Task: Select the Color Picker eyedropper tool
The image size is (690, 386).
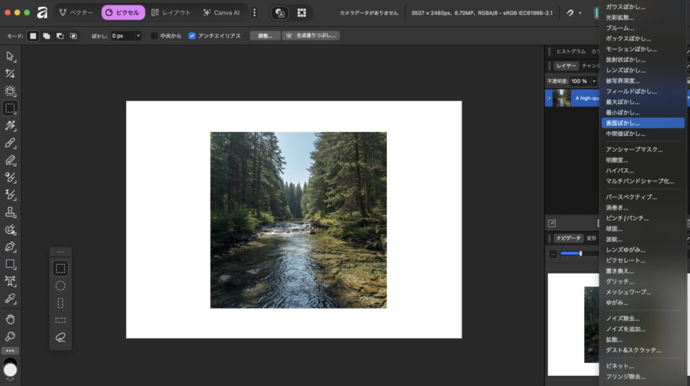Action: (x=10, y=298)
